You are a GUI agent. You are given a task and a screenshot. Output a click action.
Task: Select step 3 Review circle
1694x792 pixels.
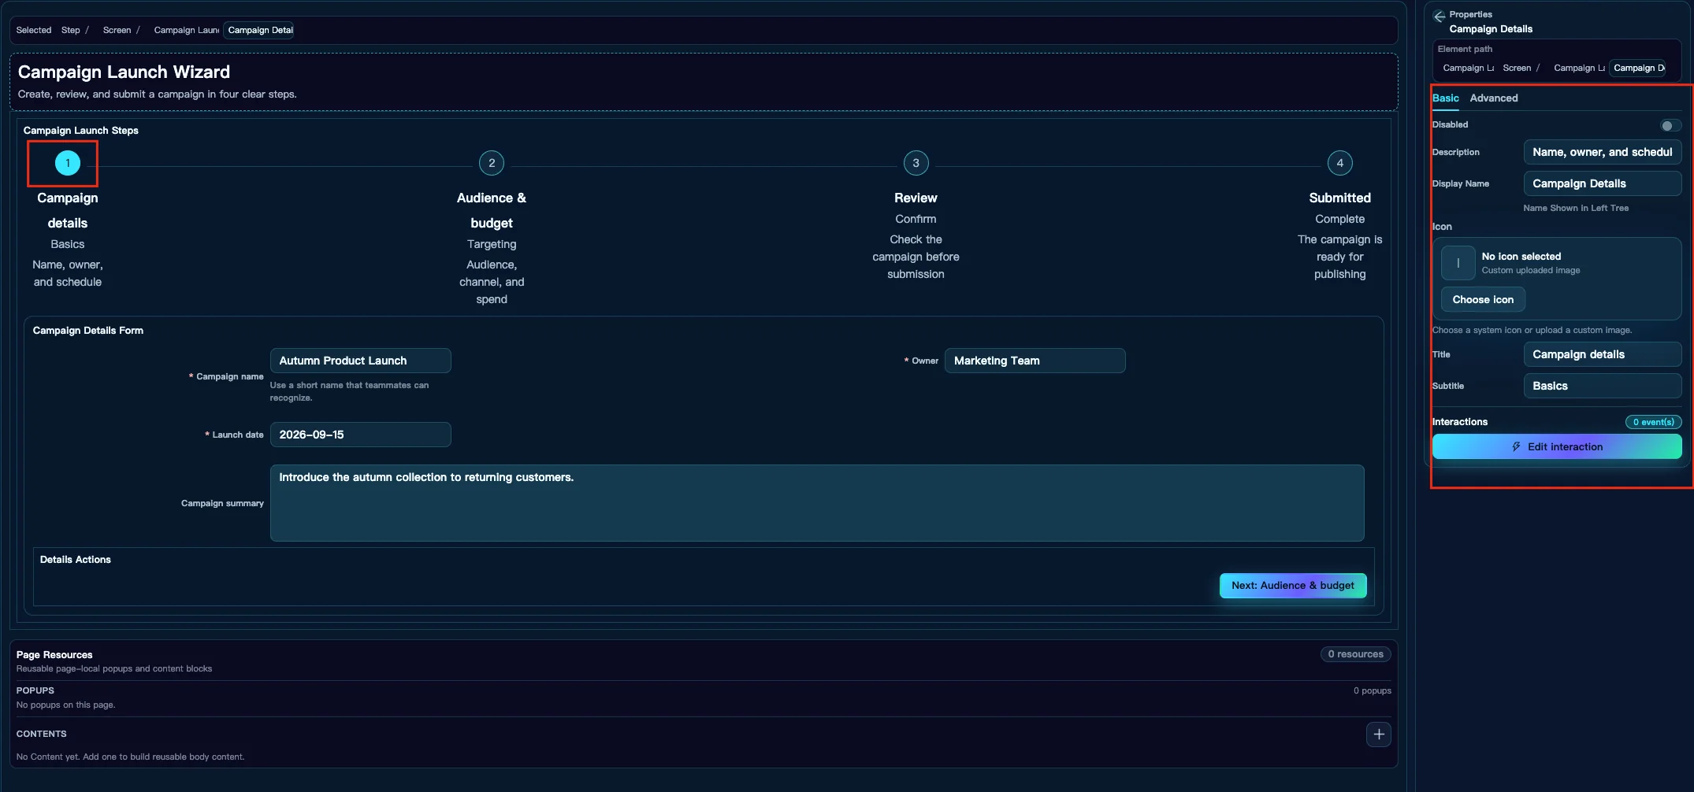(916, 163)
